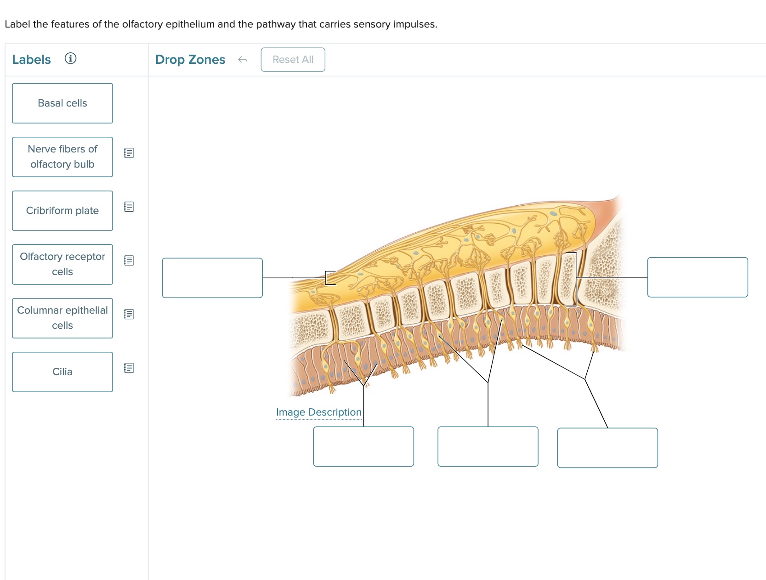Open the description icon for "Olfactory receptor cells"
This screenshot has width=766, height=580.
click(129, 260)
